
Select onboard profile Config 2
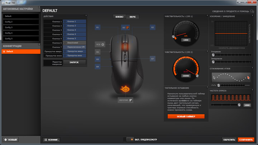coord(21,22)
